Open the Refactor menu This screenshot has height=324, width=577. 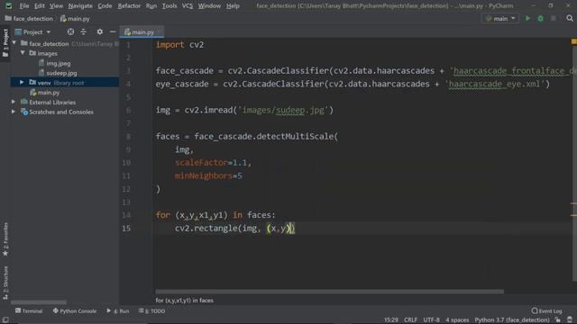click(x=129, y=6)
